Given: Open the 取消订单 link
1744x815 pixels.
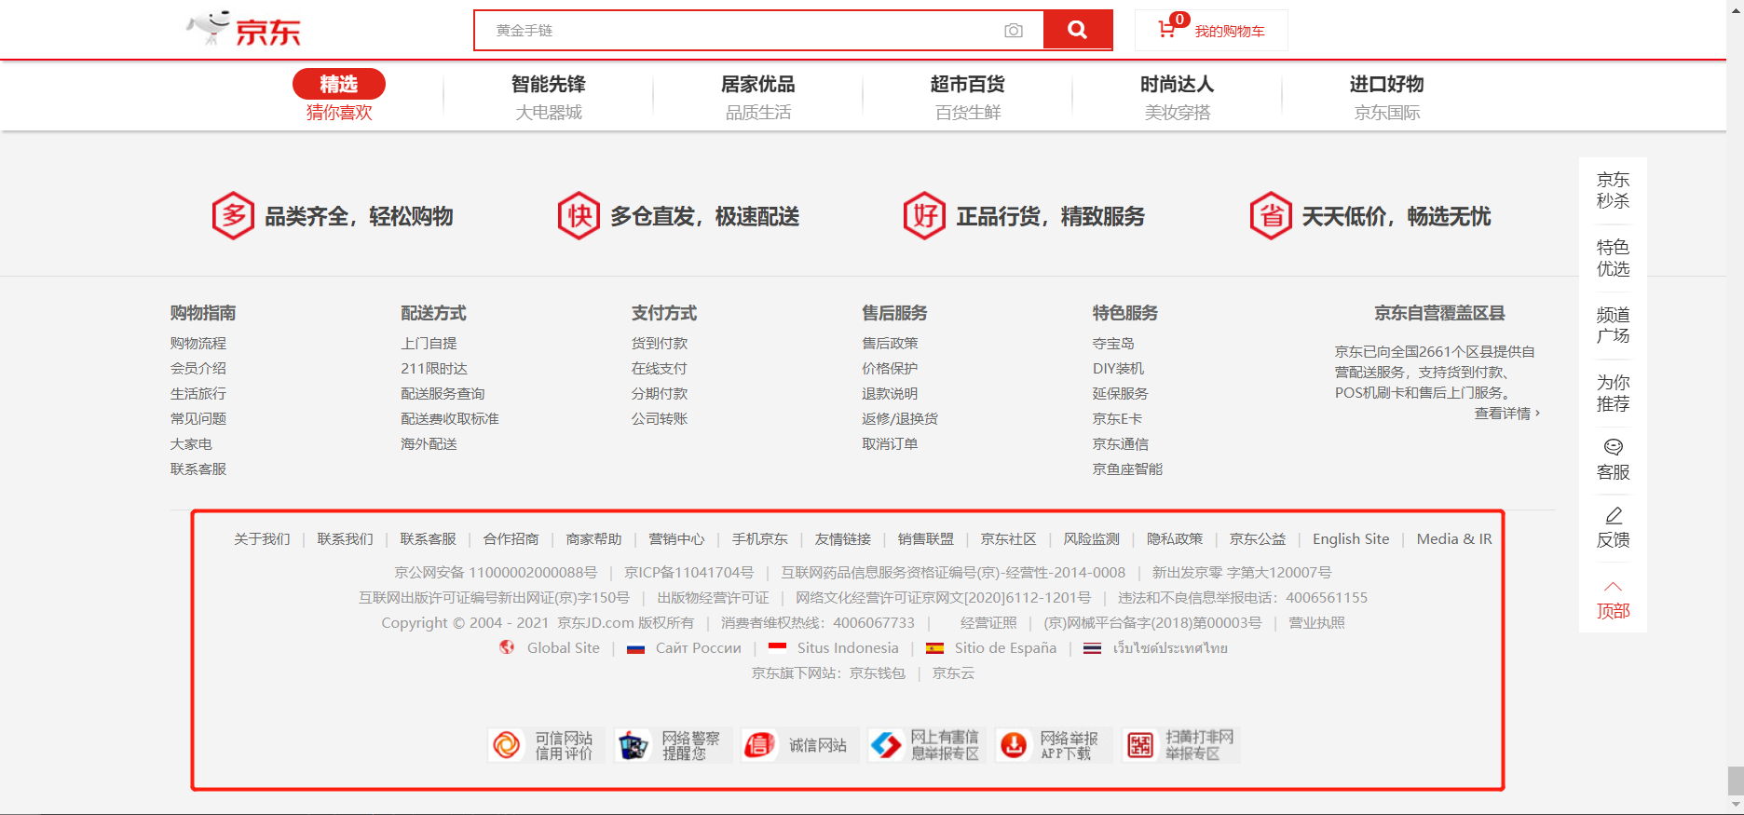Looking at the screenshot, I should [890, 444].
